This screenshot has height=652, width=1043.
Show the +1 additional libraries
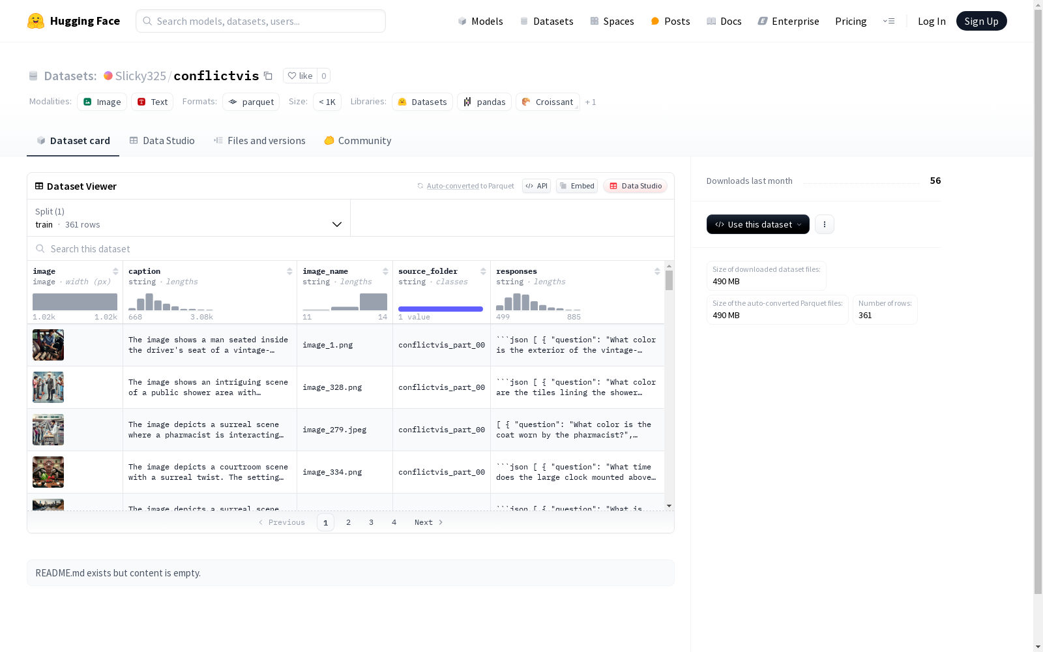click(591, 102)
